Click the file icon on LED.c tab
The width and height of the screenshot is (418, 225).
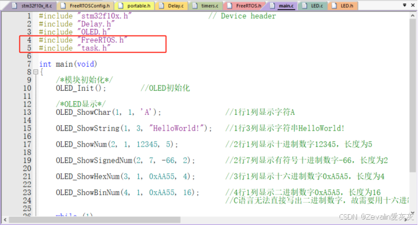point(304,5)
